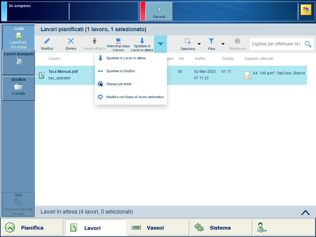The width and height of the screenshot is (316, 237).
Task: Click the Filtro funnel icon
Action: 211,41
